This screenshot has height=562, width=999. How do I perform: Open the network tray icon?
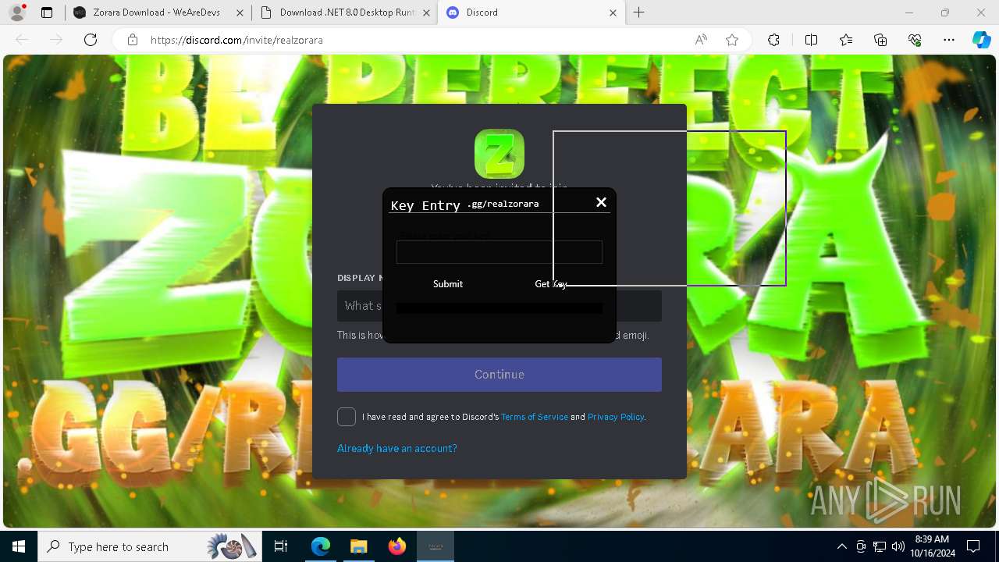[x=880, y=546]
